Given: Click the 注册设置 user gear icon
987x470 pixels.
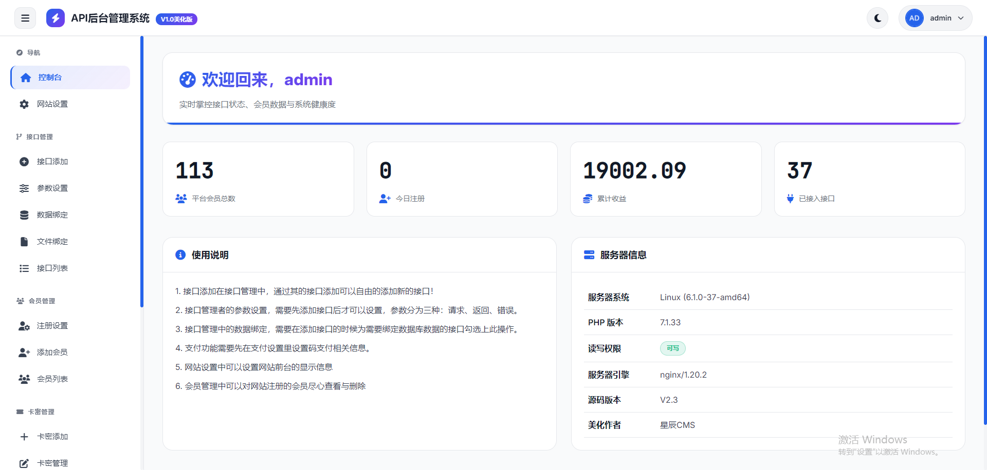Looking at the screenshot, I should pyautogui.click(x=24, y=326).
